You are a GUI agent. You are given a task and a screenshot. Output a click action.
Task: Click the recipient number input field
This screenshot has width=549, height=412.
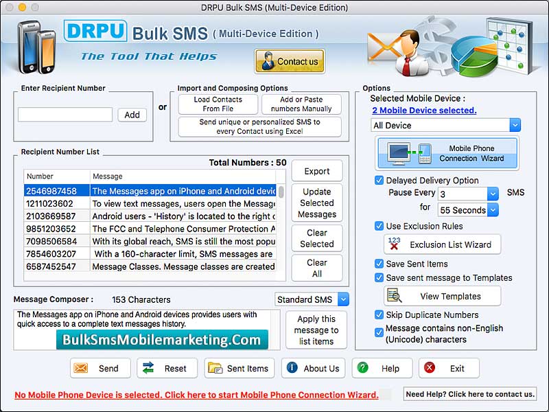(x=65, y=114)
